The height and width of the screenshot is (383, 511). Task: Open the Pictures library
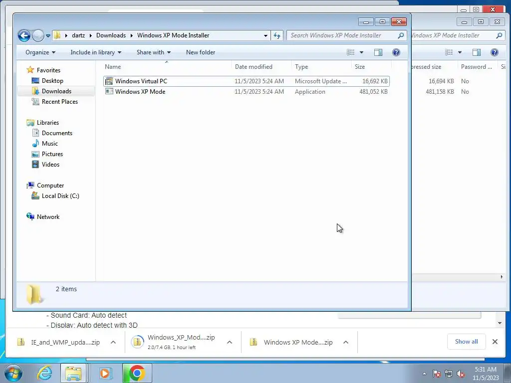click(x=52, y=154)
